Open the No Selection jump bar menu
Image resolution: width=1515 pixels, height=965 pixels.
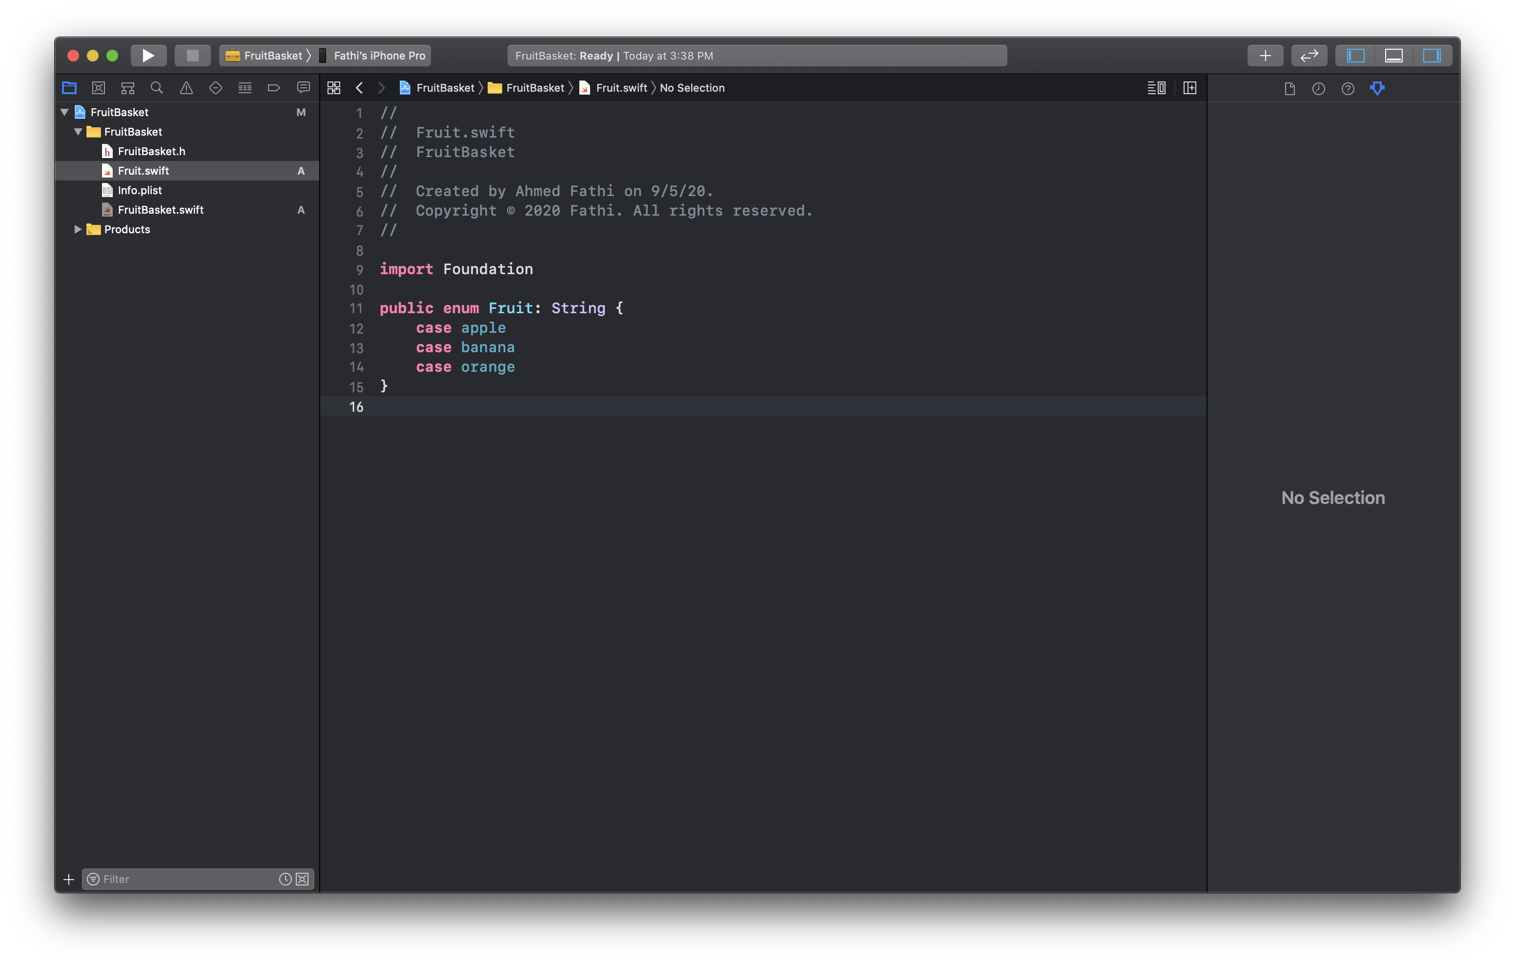692,87
